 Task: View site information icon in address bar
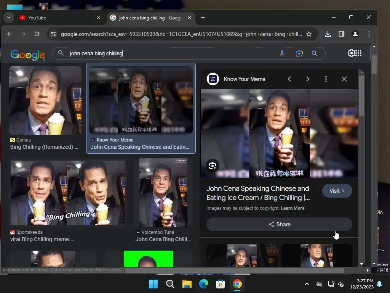coord(53,34)
